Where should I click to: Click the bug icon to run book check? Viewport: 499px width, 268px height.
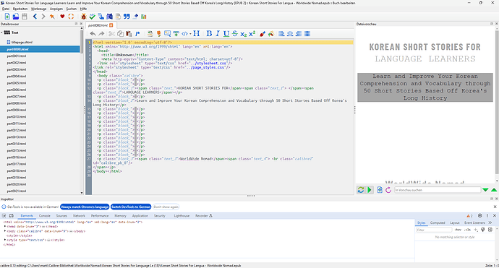click(x=84, y=17)
